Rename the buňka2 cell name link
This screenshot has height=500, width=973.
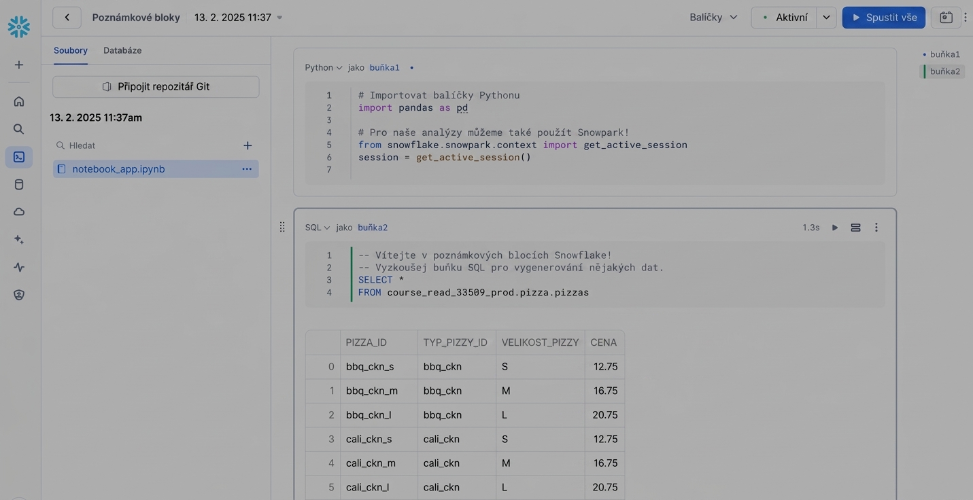pos(373,228)
